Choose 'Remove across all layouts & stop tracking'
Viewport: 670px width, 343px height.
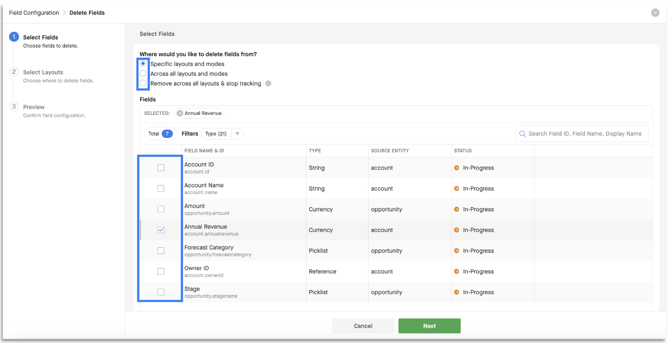pyautogui.click(x=143, y=84)
